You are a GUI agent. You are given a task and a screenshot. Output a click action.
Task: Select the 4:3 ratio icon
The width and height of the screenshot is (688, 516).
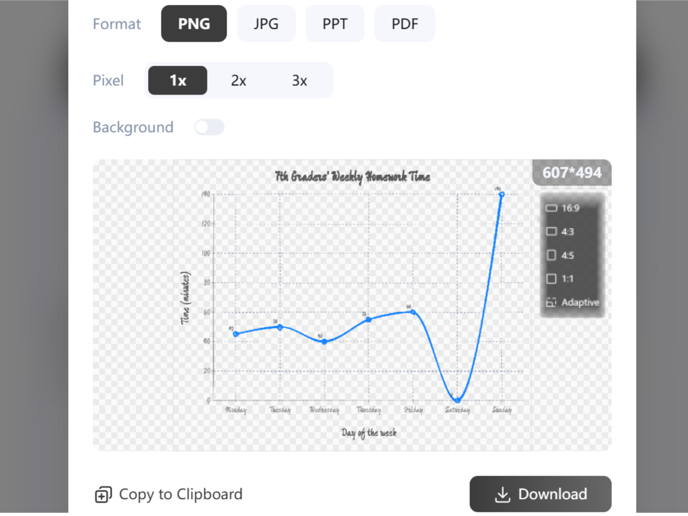point(551,232)
